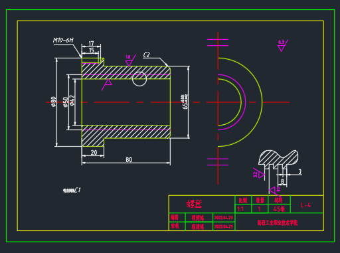Click the 6.3 general roughness symbol
Viewport: 340px width, 253px height.
point(282,45)
